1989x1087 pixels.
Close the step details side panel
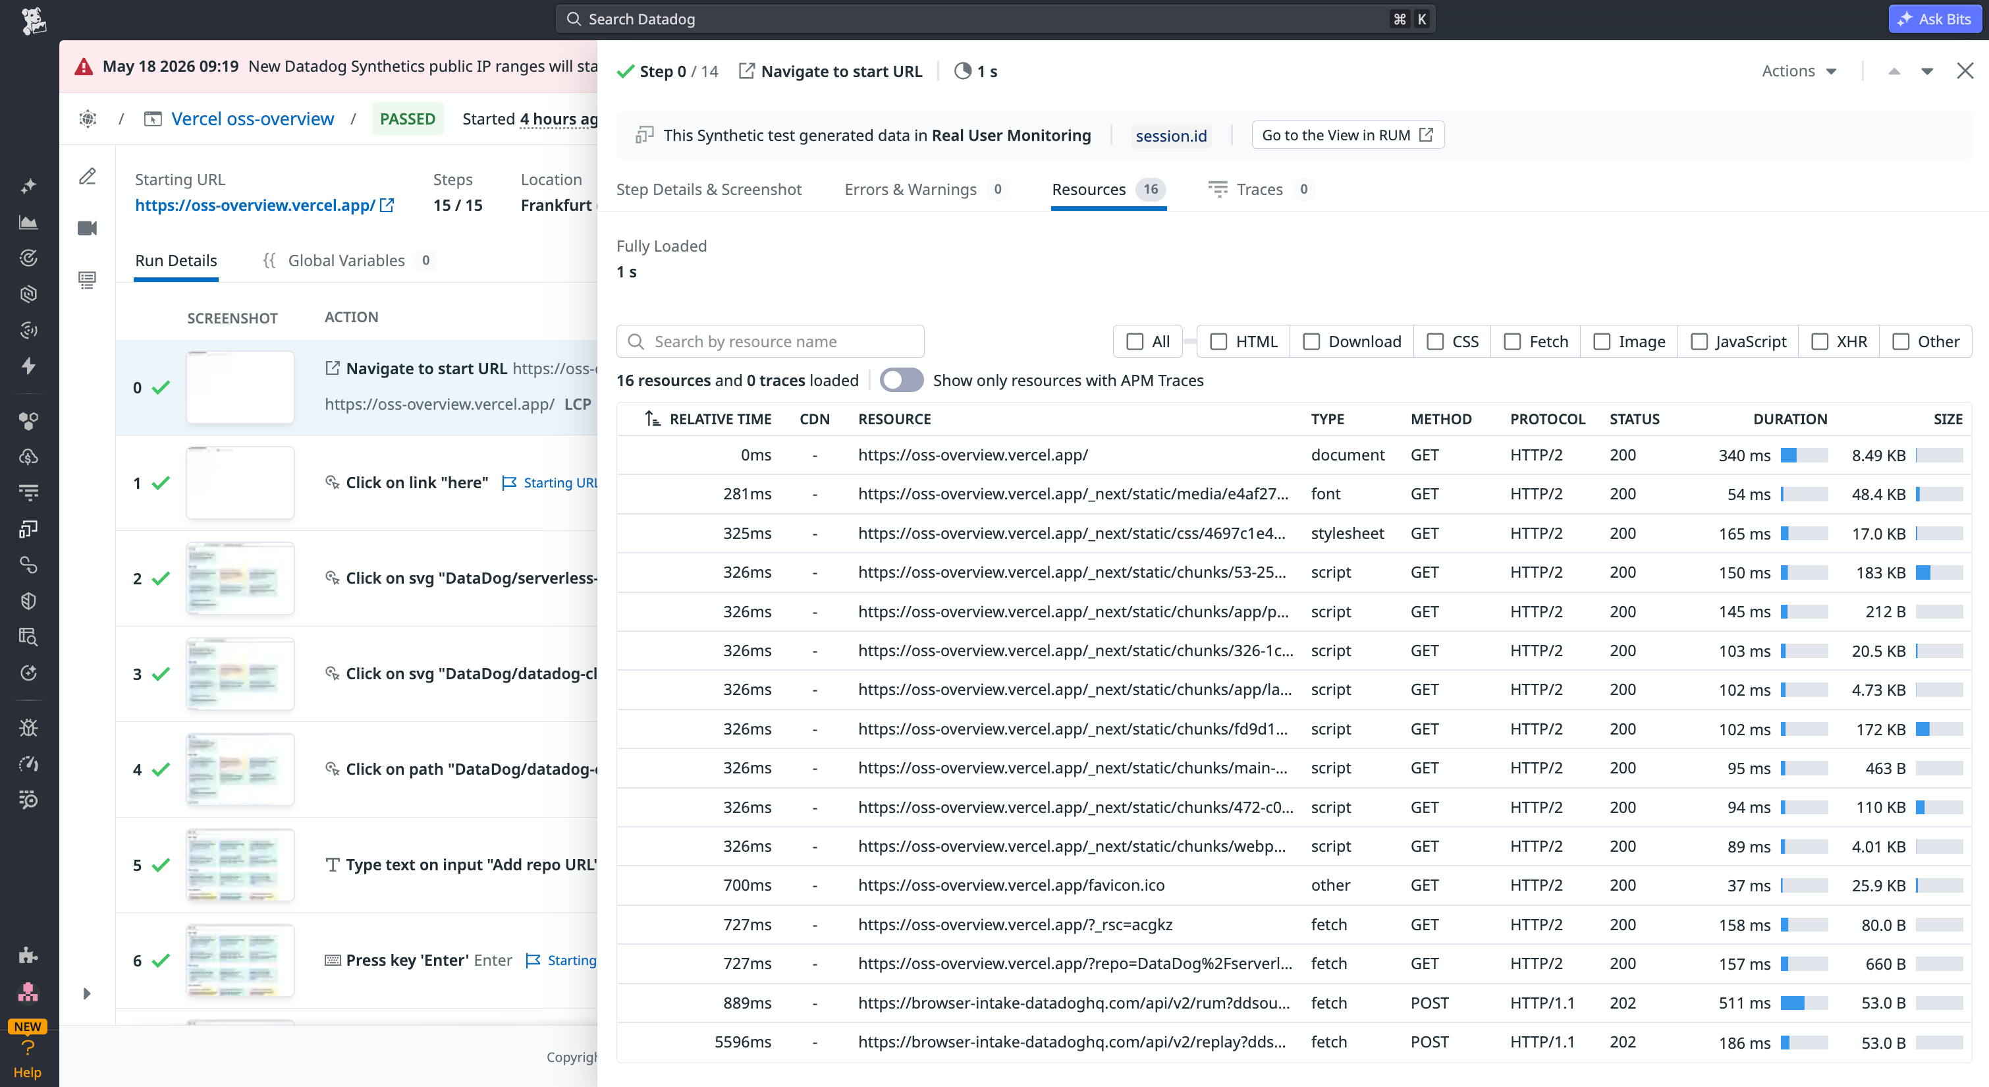[x=1965, y=71]
